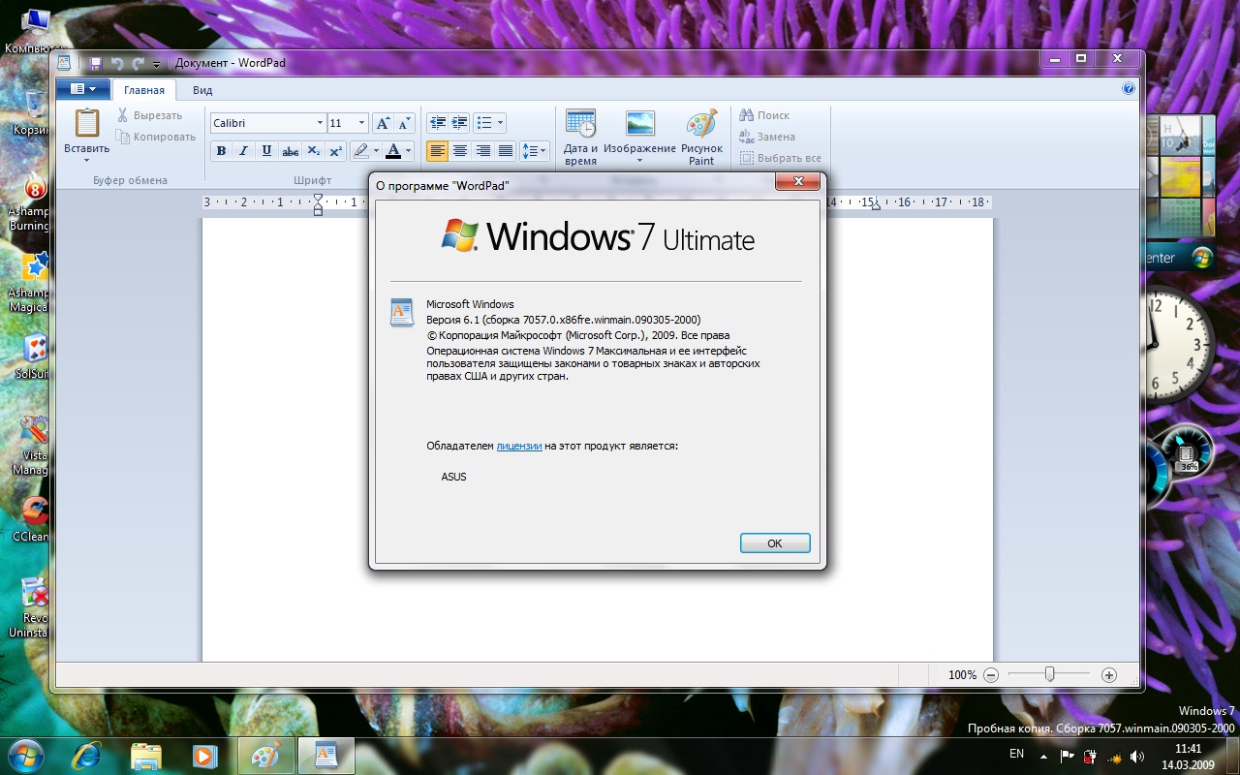Click Замена in ribbon
Image resolution: width=1240 pixels, height=775 pixels.
766,137
